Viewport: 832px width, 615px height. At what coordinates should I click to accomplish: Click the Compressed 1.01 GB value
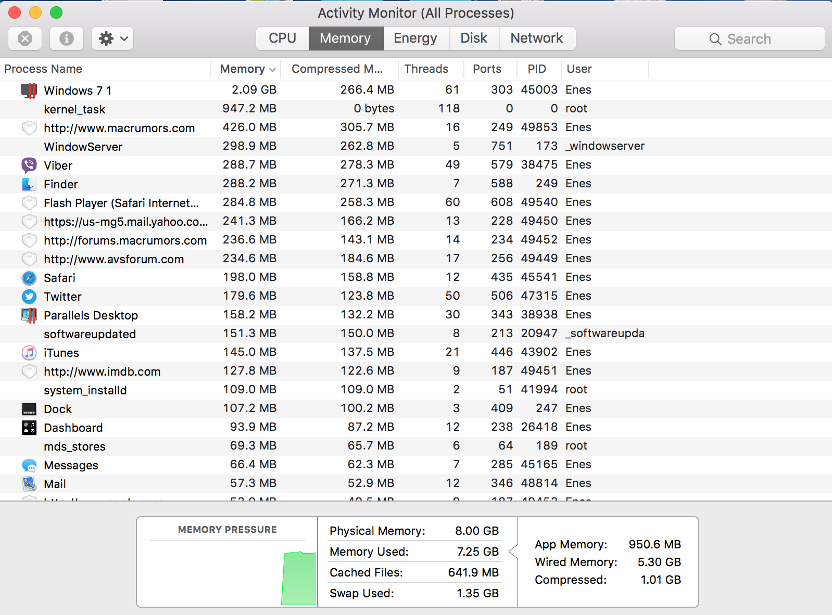coord(661,580)
